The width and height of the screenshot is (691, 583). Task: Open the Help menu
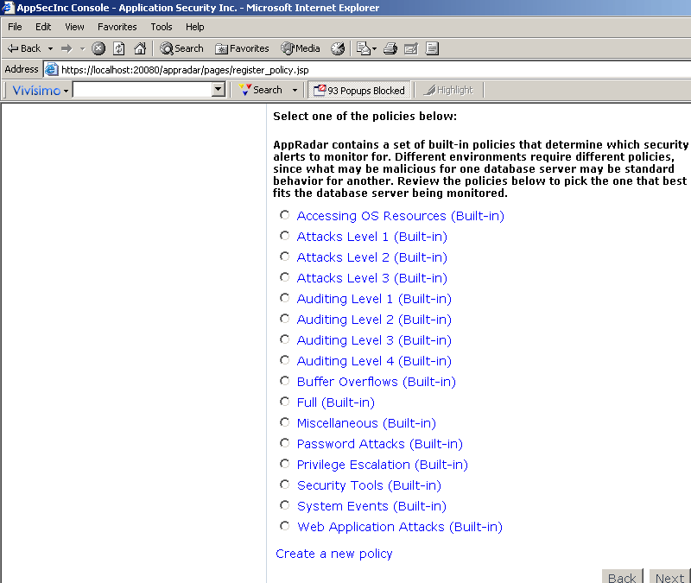pyautogui.click(x=195, y=27)
